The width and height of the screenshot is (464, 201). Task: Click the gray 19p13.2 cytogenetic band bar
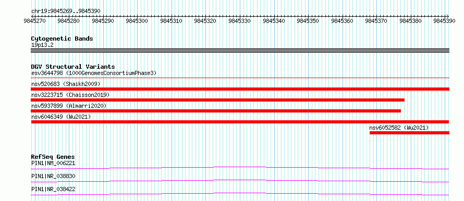pos(240,51)
